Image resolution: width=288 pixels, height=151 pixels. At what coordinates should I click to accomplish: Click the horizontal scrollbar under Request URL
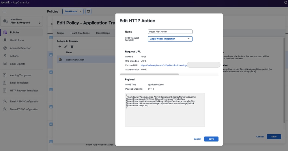click(149, 74)
